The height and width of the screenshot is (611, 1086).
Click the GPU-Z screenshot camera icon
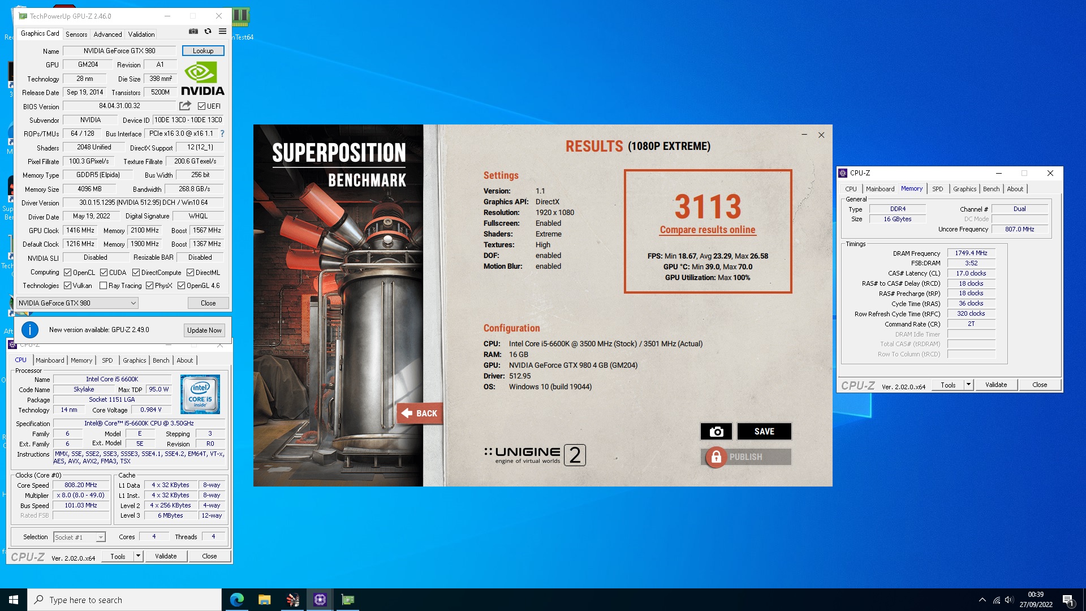(193, 32)
